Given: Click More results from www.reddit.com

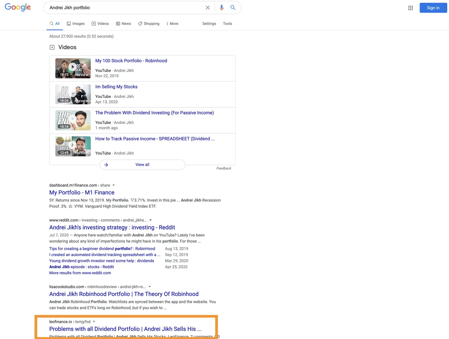Looking at the screenshot, I should (80, 273).
